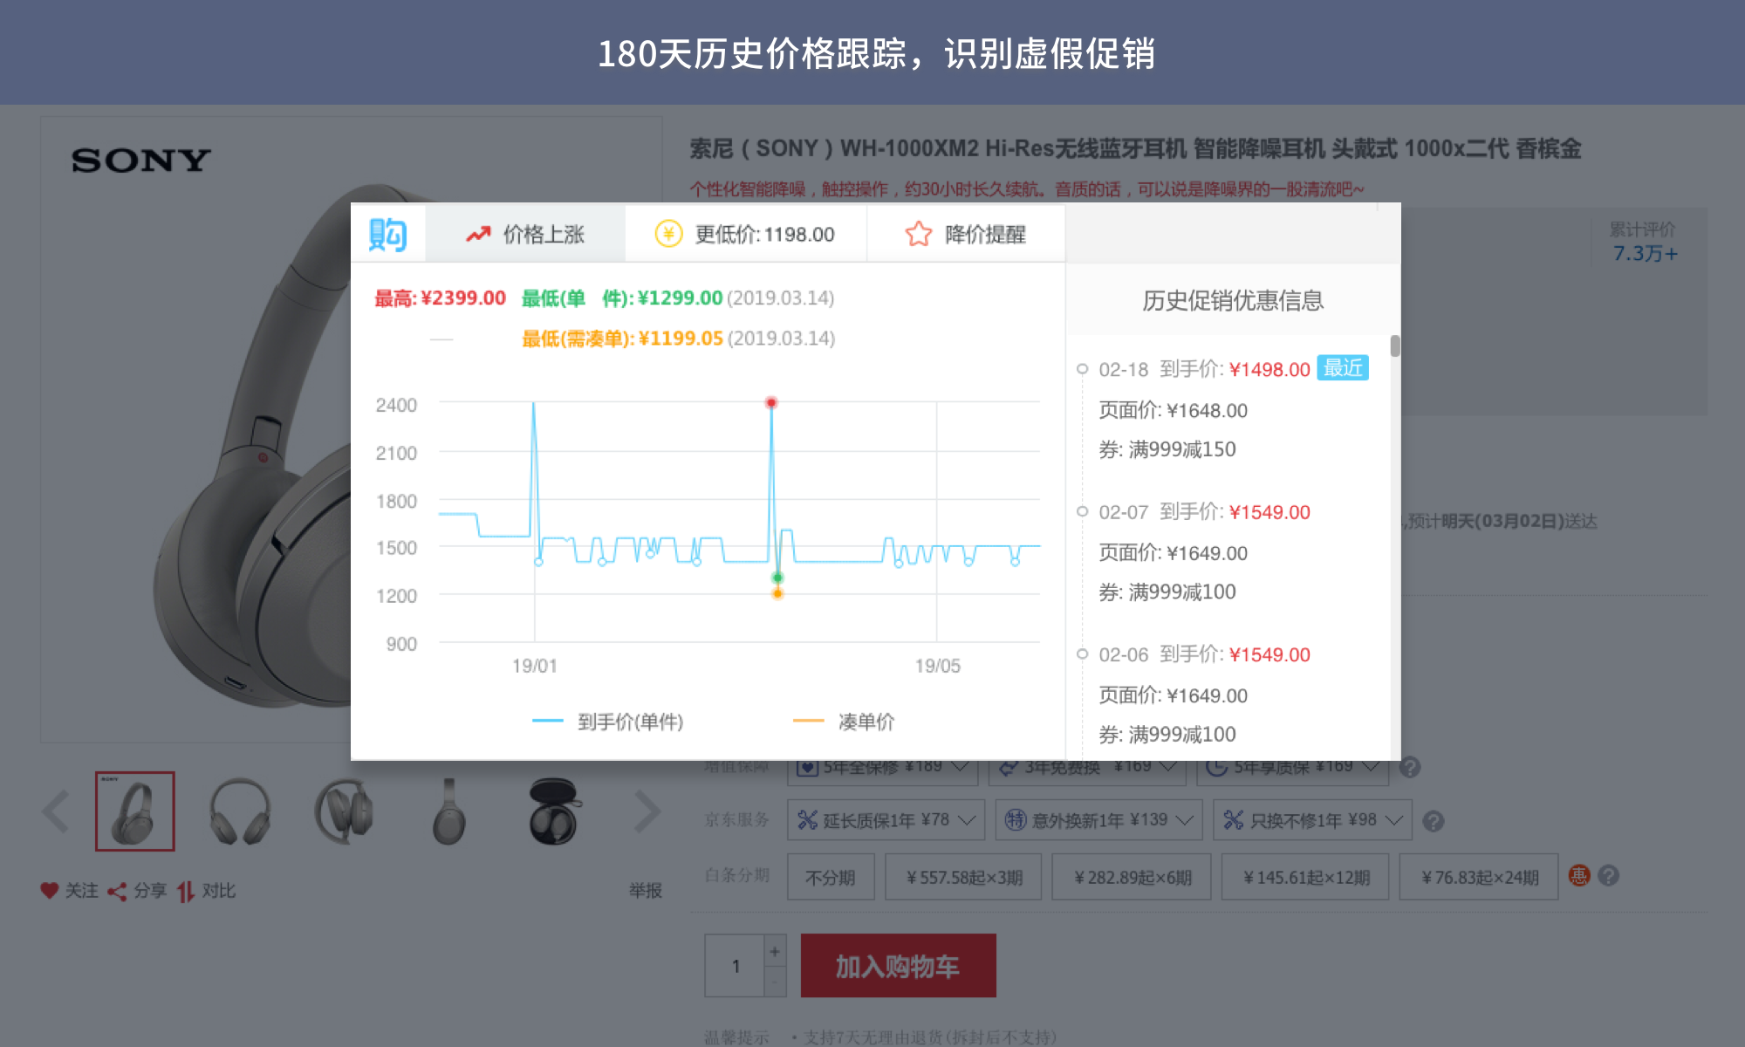Click the 分享 share icon
This screenshot has height=1047, width=1745.
coord(116,891)
